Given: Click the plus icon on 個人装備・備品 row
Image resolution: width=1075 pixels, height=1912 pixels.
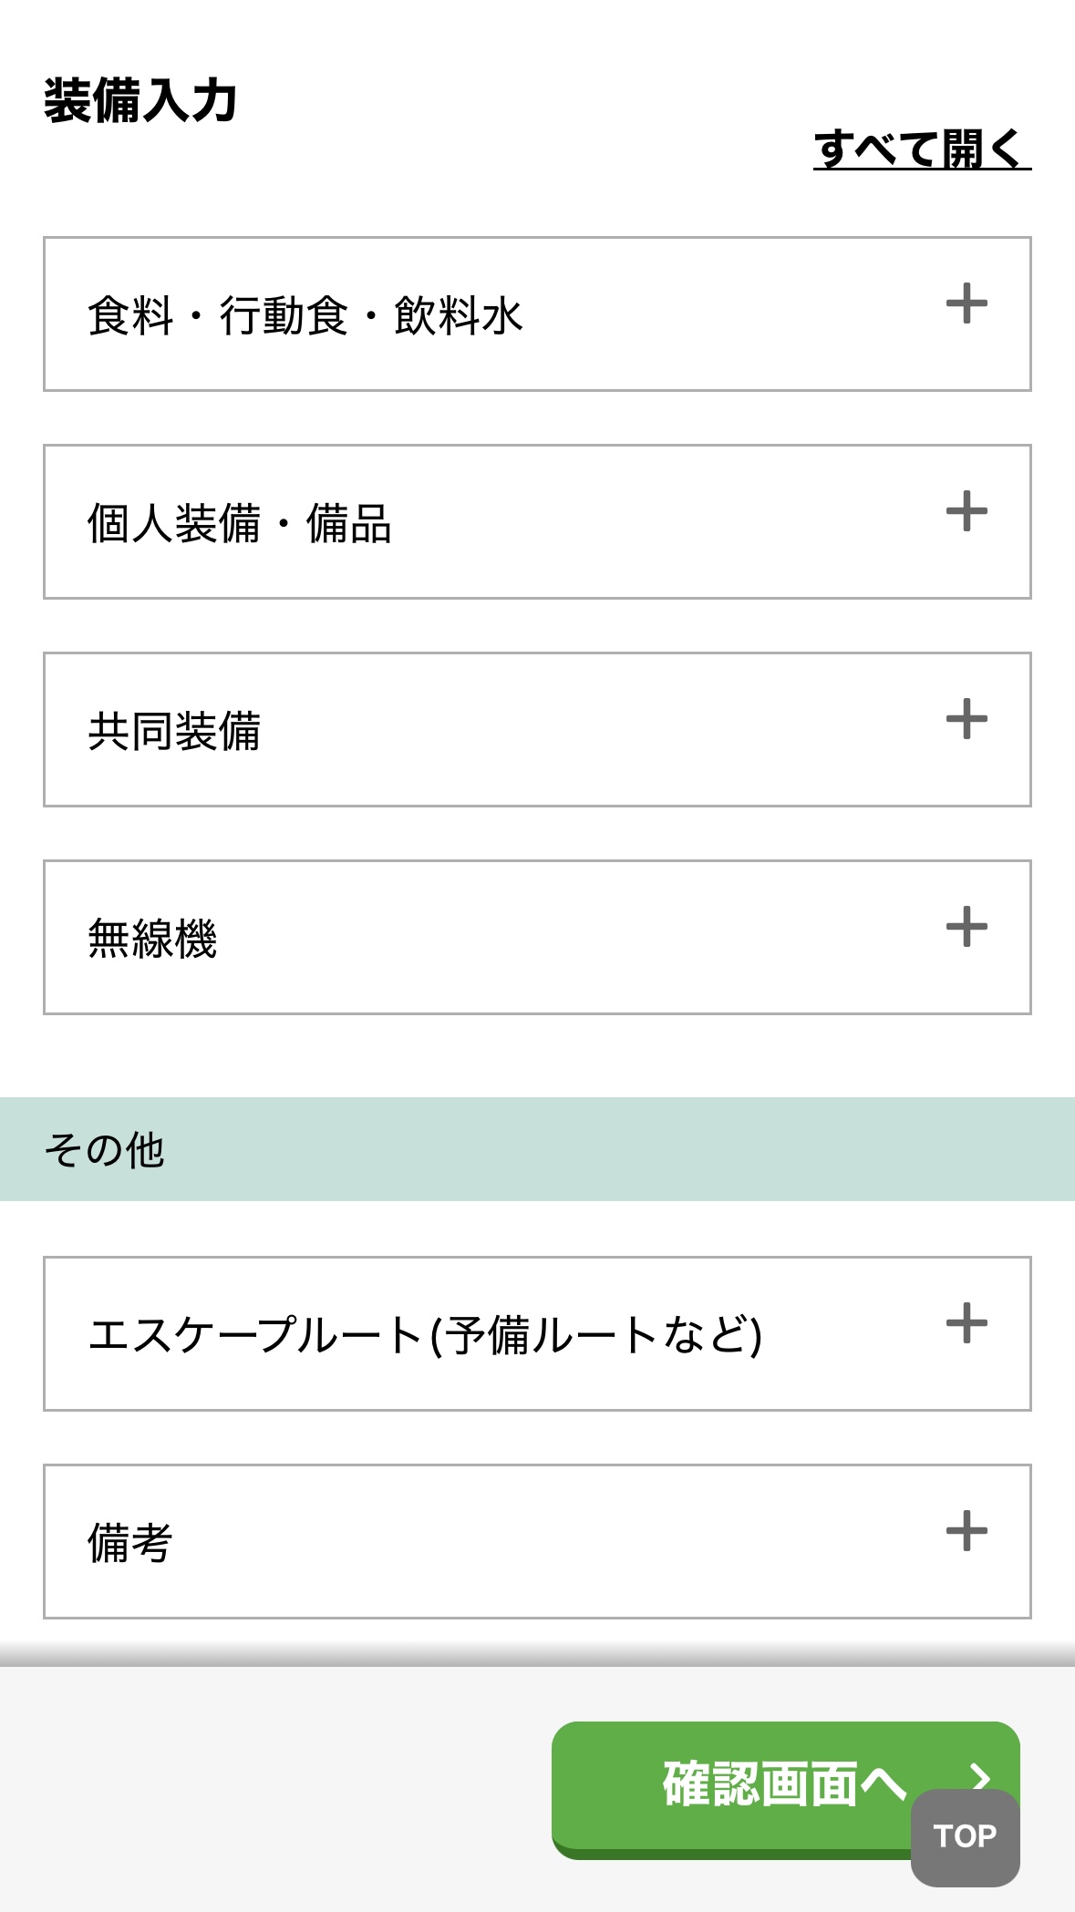Looking at the screenshot, I should click(966, 512).
